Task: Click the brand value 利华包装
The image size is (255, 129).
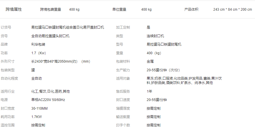Action: tap(38, 44)
